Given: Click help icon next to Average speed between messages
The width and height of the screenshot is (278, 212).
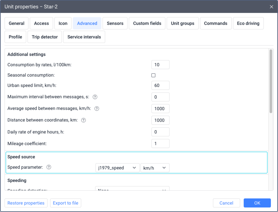Looking at the screenshot, I should point(96,109).
